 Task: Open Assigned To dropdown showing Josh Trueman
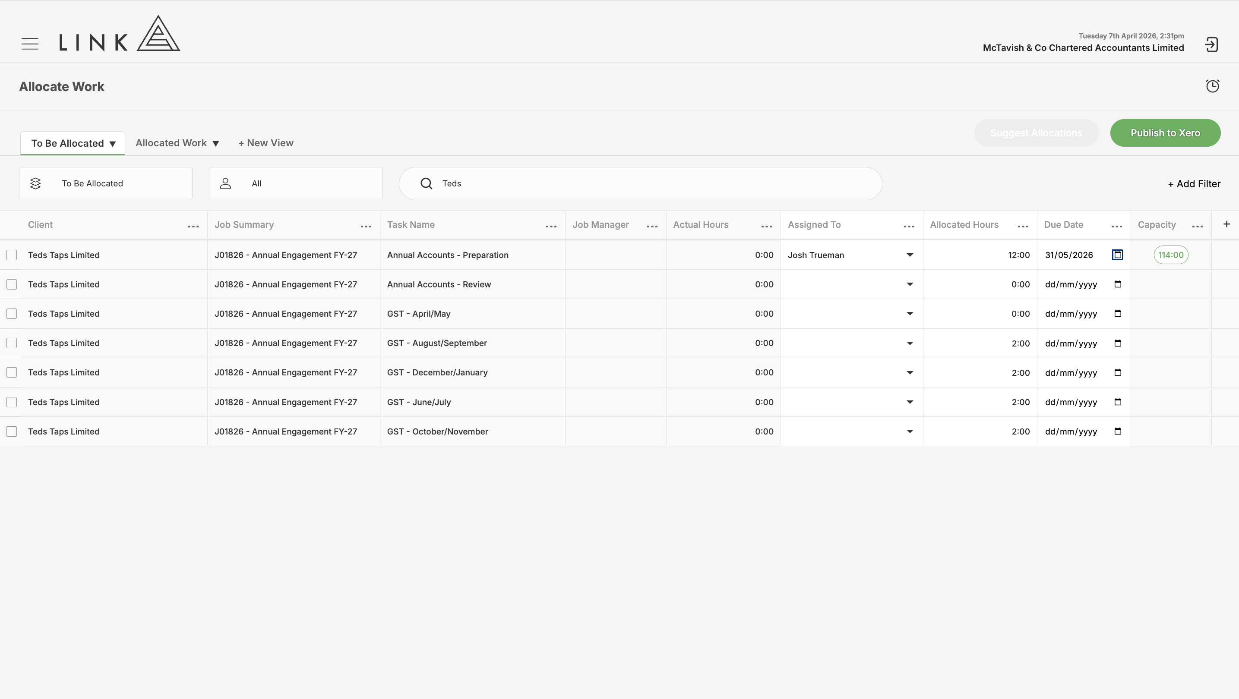point(851,255)
